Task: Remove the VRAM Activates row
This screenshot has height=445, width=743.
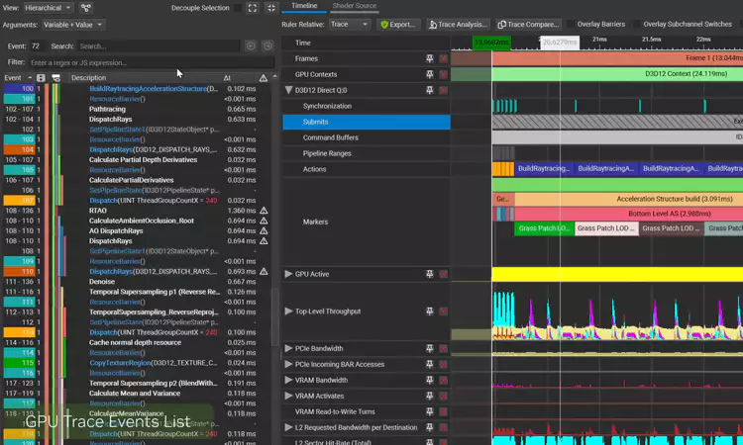Action: (443, 396)
